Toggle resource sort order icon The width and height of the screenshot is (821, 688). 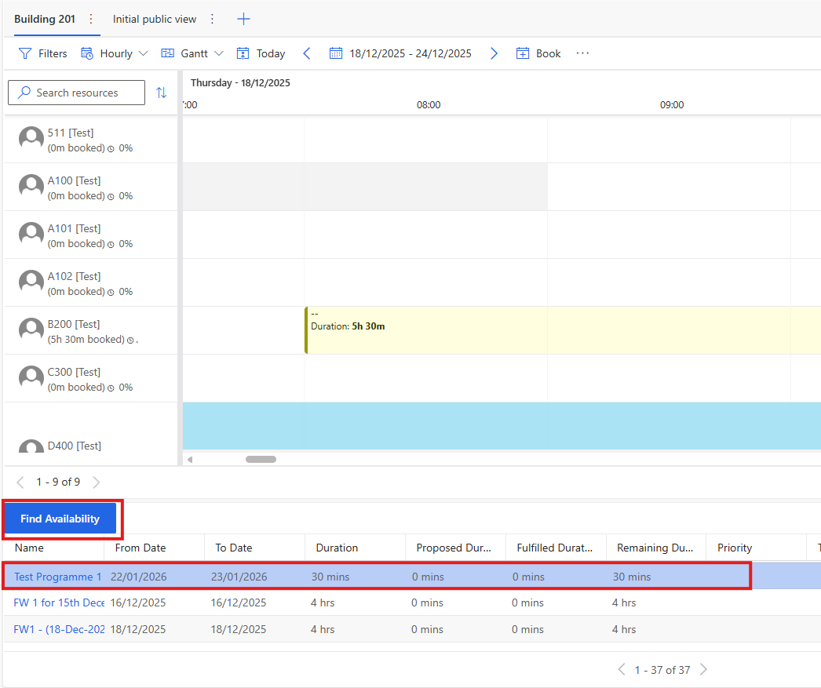(162, 93)
